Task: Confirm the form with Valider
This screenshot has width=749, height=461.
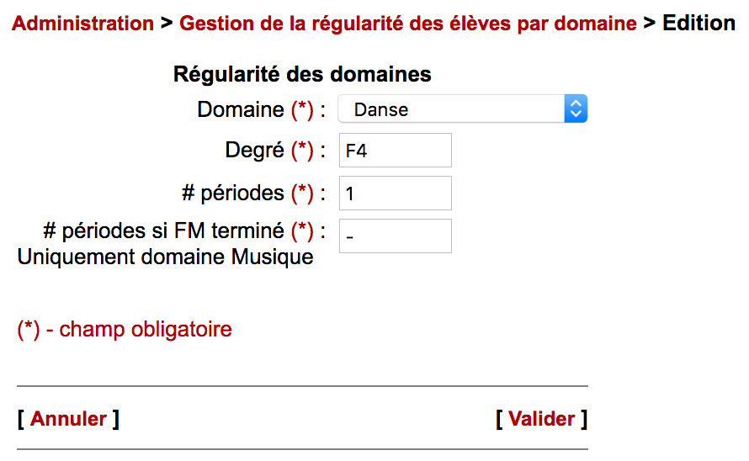Action: (542, 419)
